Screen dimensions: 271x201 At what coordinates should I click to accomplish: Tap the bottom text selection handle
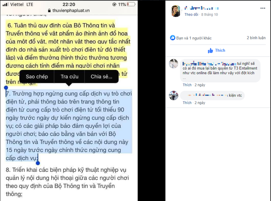[38, 163]
